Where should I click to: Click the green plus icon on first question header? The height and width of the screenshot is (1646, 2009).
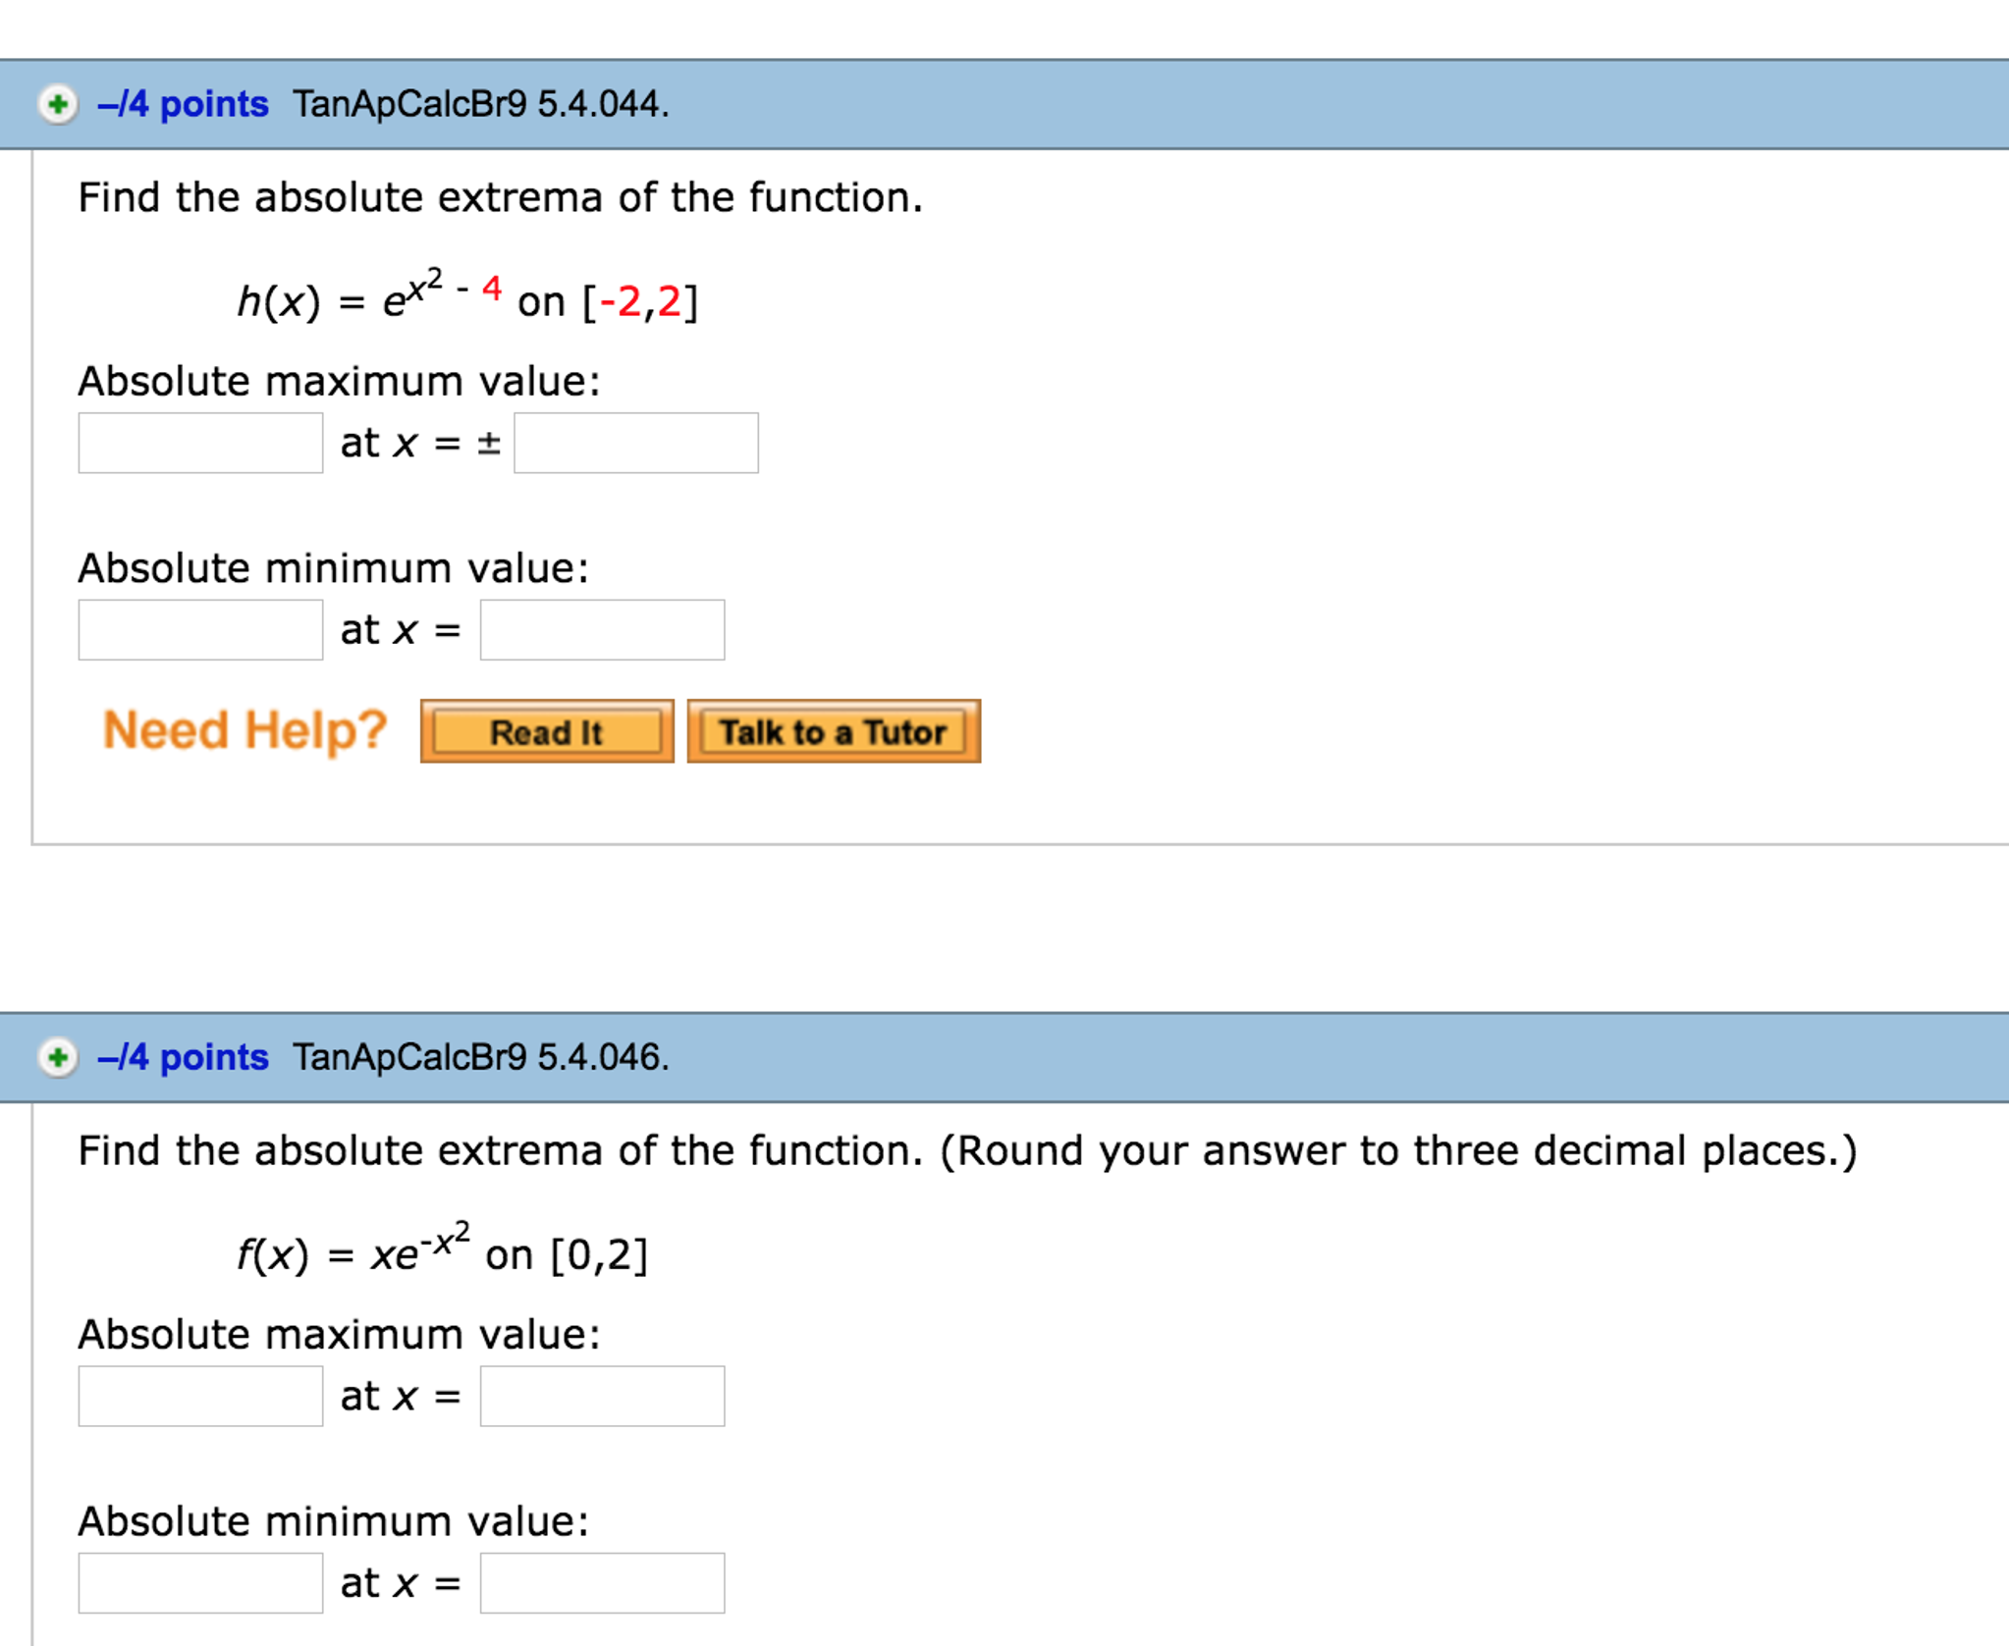click(57, 103)
